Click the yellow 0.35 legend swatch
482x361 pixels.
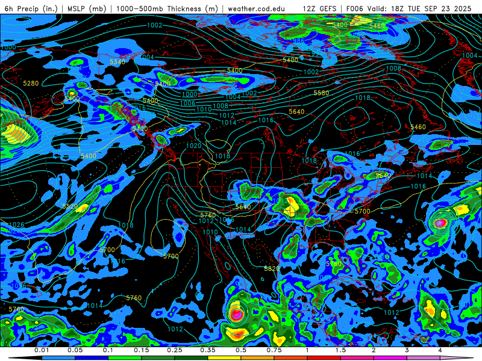pyautogui.click(x=224, y=358)
